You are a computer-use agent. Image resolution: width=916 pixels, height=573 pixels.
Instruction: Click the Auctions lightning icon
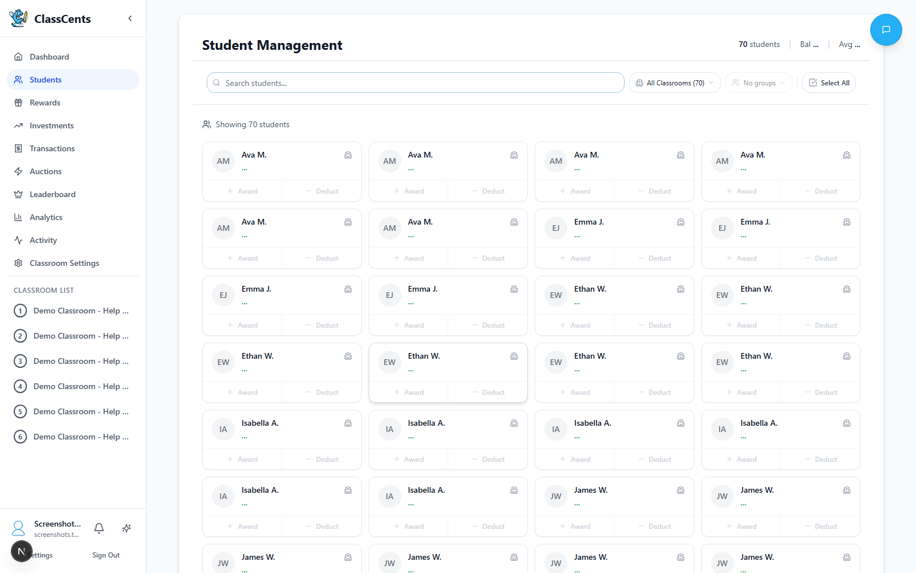click(18, 171)
